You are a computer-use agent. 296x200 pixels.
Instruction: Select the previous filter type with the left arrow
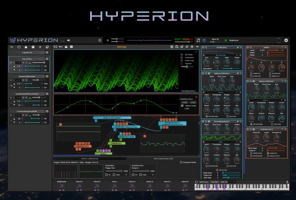click(204, 55)
